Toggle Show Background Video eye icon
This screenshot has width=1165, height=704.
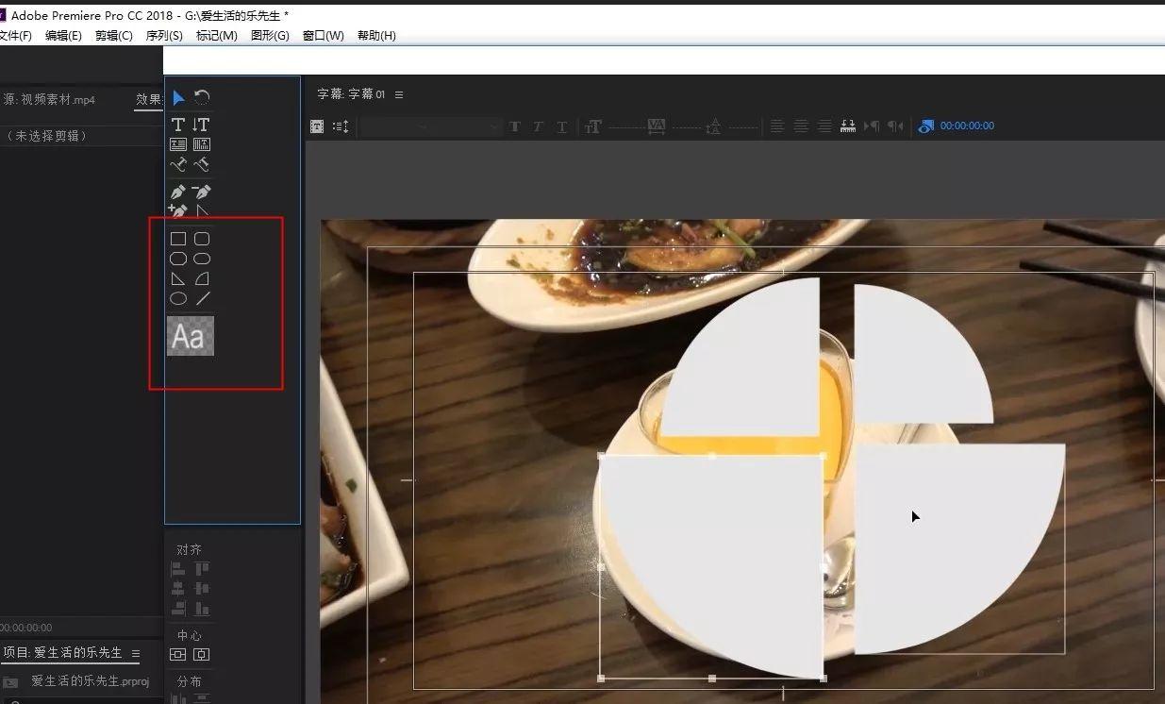coord(925,126)
